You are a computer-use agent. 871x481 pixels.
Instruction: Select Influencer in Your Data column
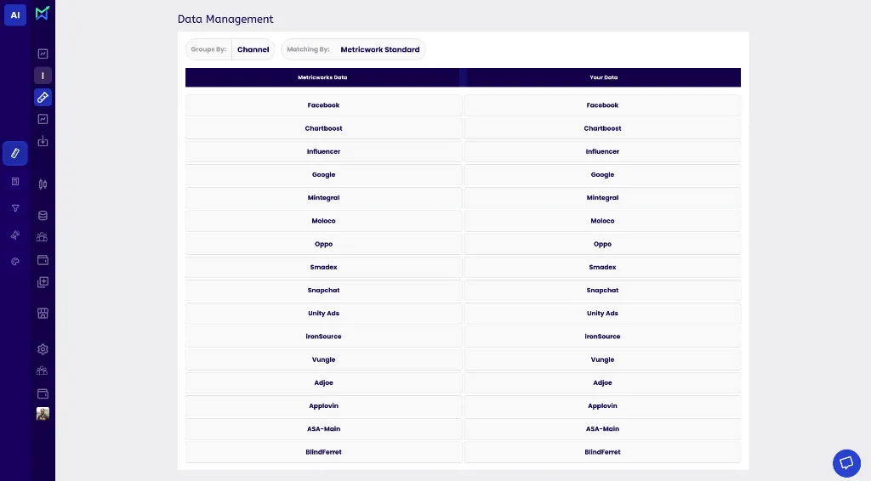602,151
